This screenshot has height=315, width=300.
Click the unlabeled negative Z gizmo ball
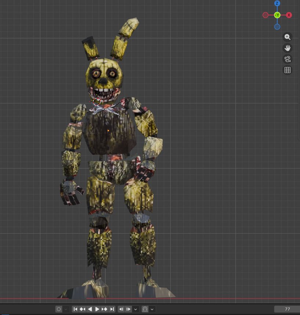pos(277,27)
